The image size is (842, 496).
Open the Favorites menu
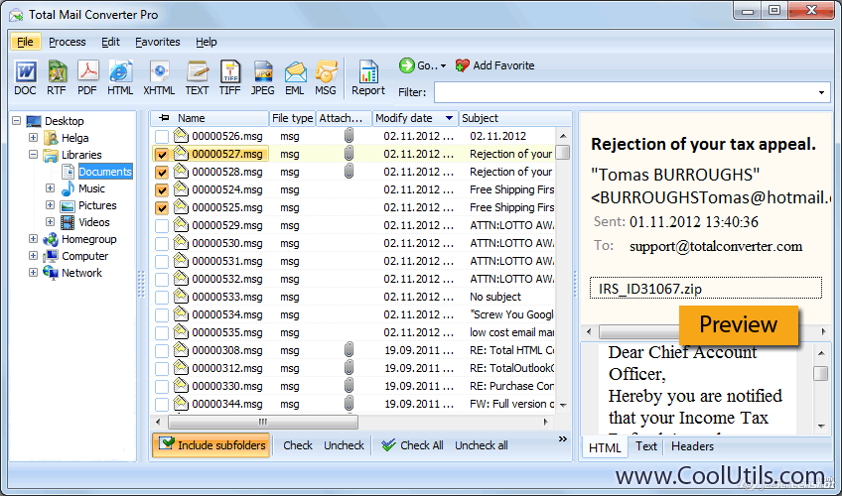[x=157, y=42]
